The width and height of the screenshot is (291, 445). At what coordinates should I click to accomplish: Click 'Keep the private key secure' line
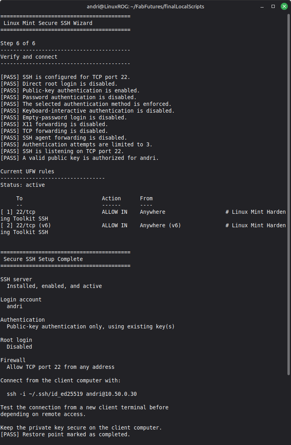pyautogui.click(x=81, y=428)
